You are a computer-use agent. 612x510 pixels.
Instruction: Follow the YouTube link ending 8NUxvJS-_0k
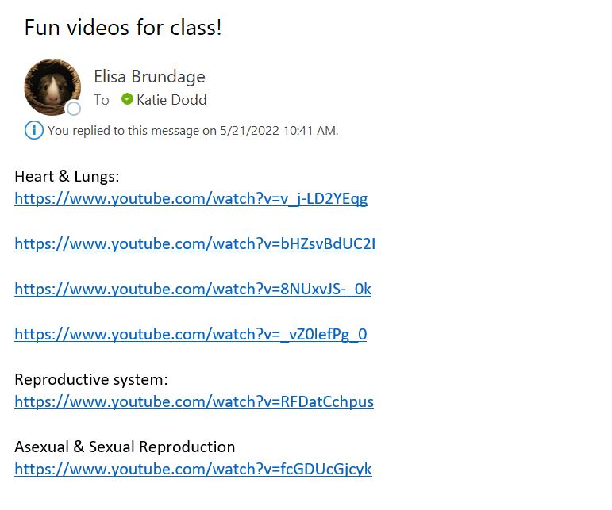[x=193, y=289]
